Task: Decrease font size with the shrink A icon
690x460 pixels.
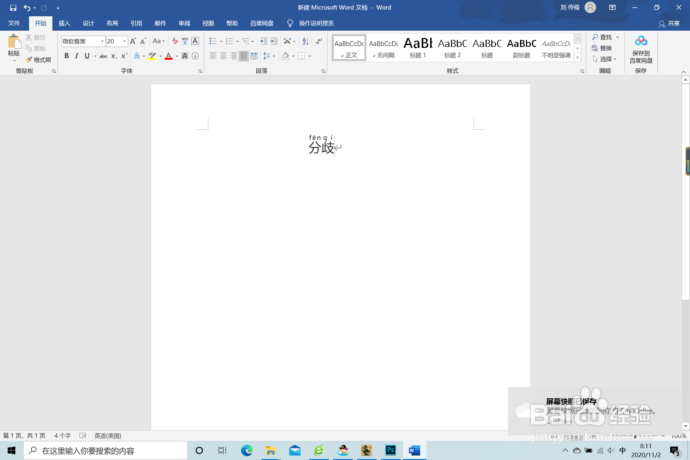Action: tap(143, 41)
